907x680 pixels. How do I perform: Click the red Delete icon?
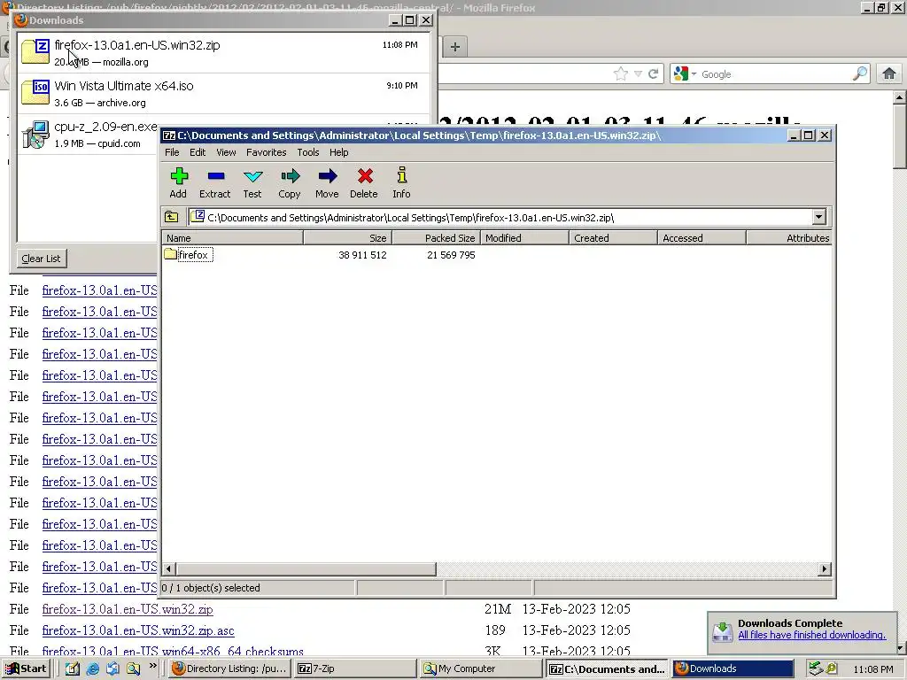pos(364,182)
